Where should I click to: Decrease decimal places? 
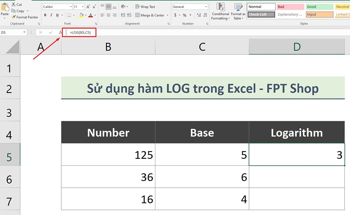205,15
